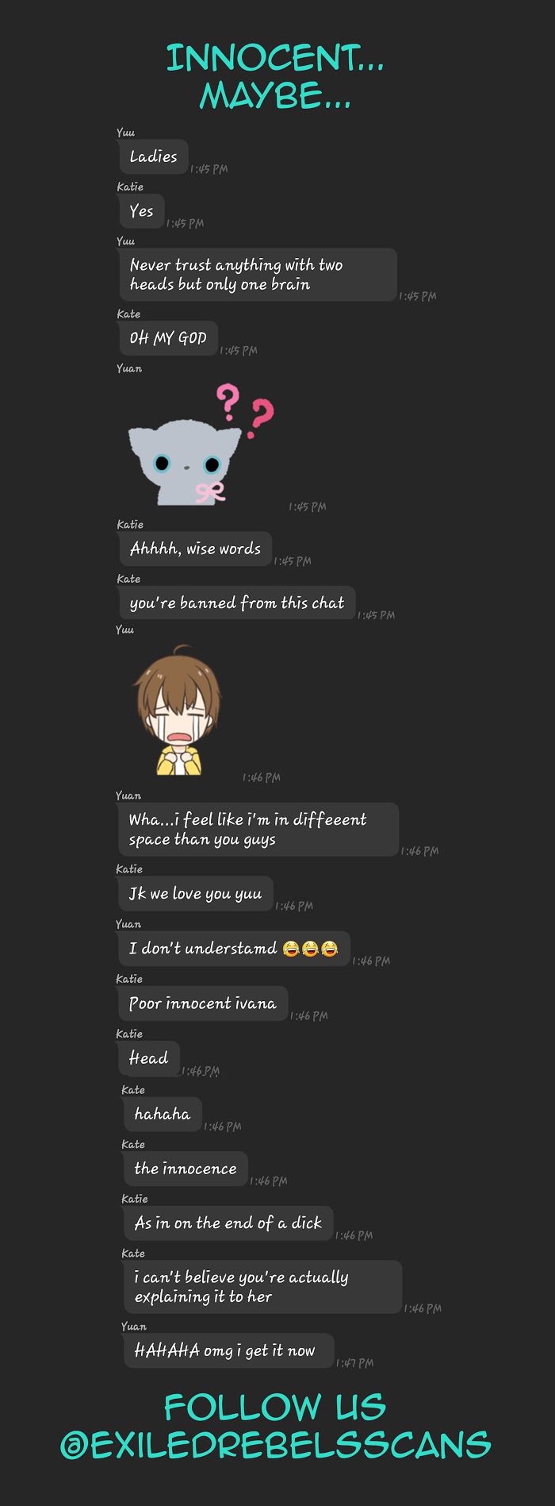This screenshot has width=555, height=1506.
Task: Click the crying boy sticker
Action: [178, 711]
